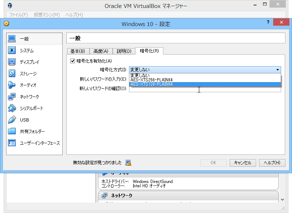Open the ファイル(F) menu
Screen dimensions: 292x213
pyautogui.click(x=18, y=15)
